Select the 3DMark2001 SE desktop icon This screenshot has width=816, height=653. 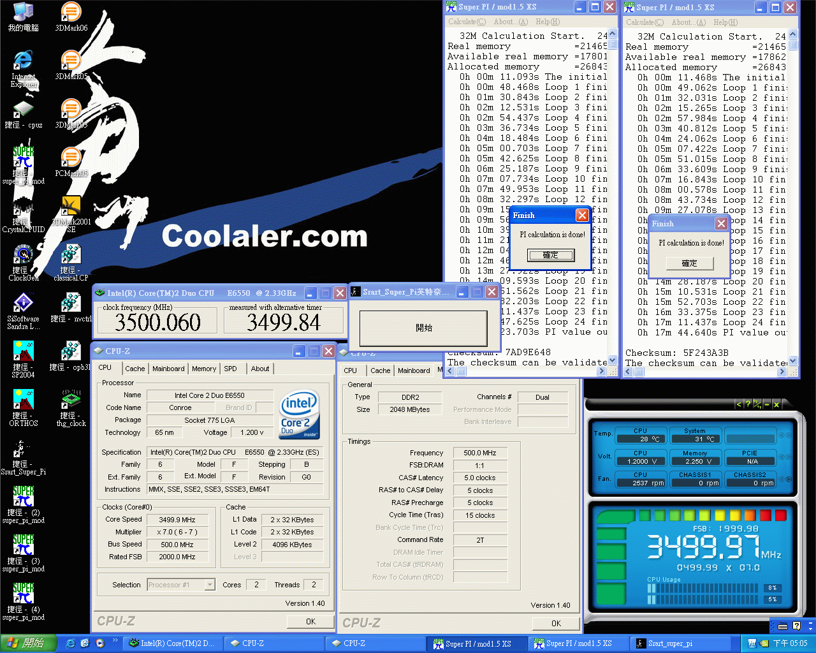coord(71,214)
